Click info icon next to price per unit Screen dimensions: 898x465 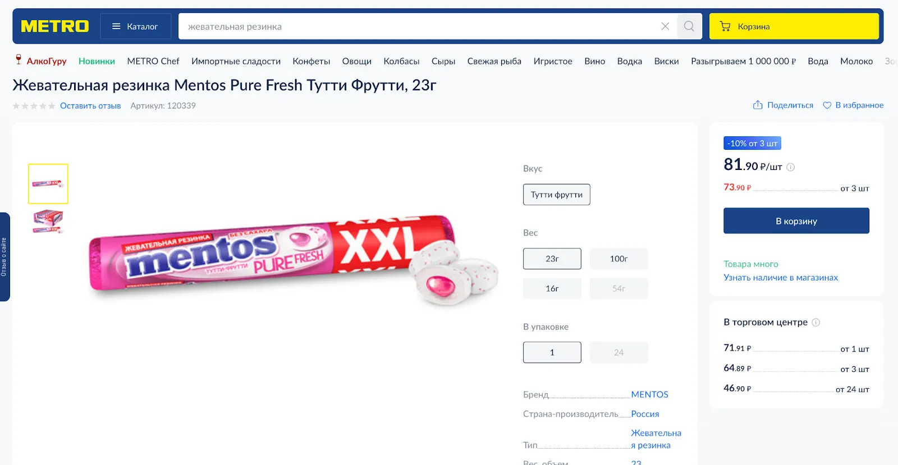(791, 167)
